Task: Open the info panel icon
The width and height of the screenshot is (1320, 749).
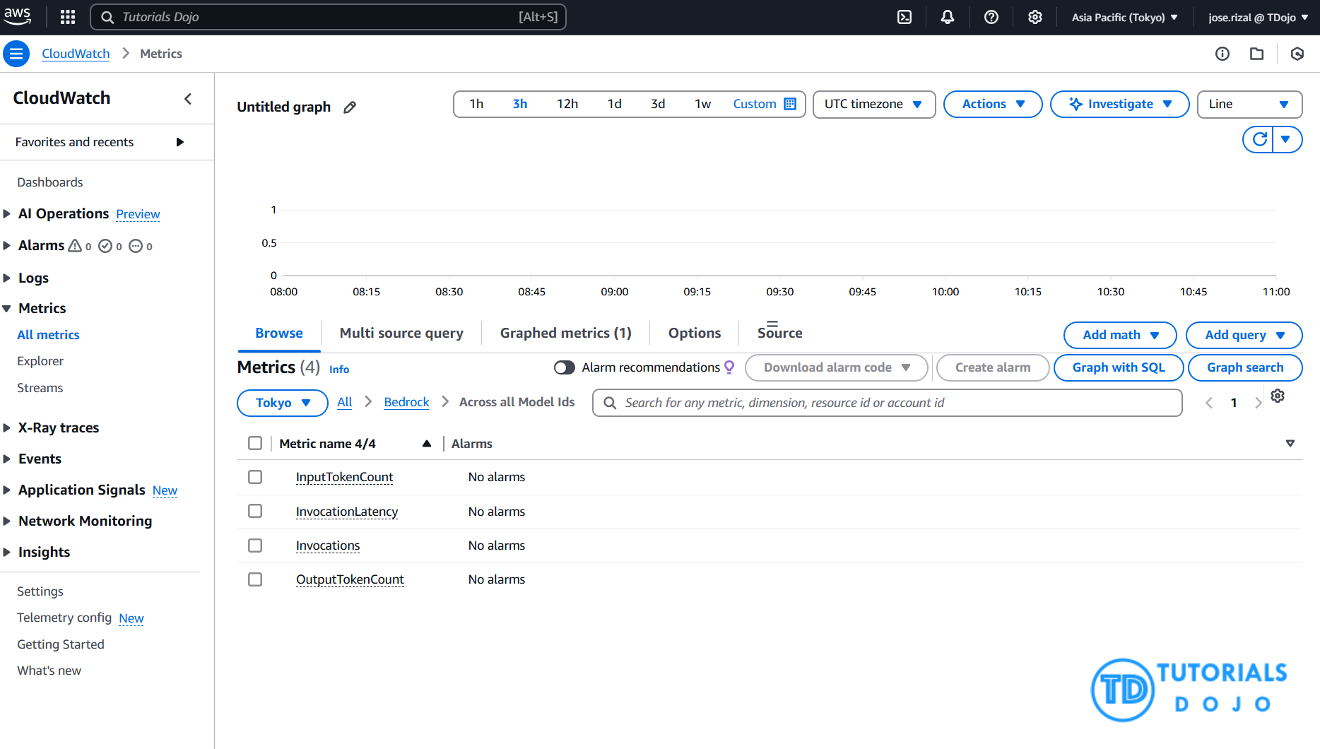Action: point(1222,54)
